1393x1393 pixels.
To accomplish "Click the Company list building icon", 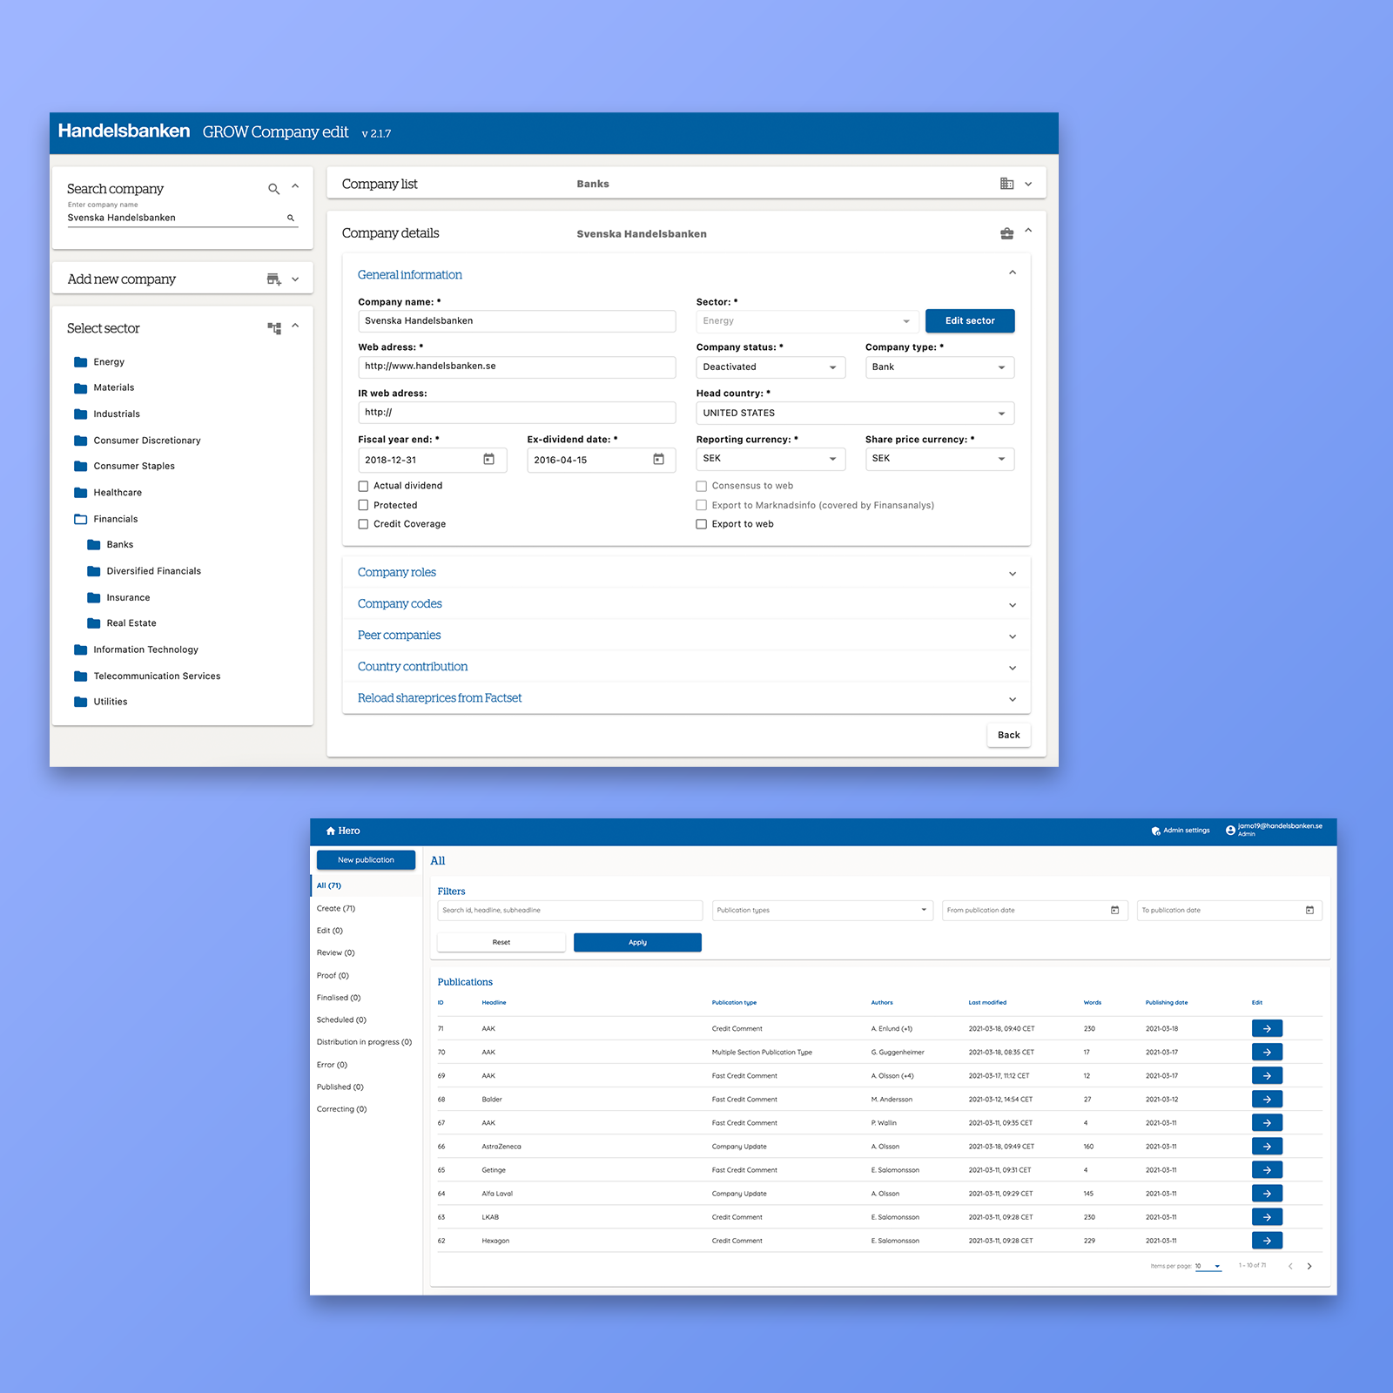I will (x=1006, y=184).
